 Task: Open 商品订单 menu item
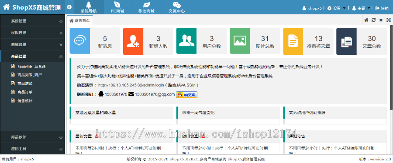pyautogui.click(x=22, y=92)
